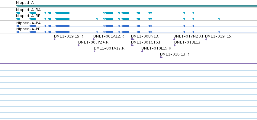Select the DME1-017M20.F arrow marker
Screen dimensions: 257x120
pos(174,39)
